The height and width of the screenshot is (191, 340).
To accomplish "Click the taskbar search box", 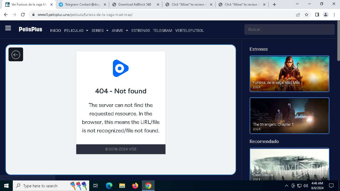I will click(x=51, y=186).
